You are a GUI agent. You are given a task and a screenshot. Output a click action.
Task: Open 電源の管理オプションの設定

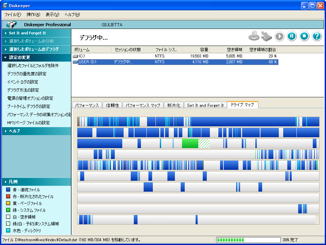tap(30, 98)
